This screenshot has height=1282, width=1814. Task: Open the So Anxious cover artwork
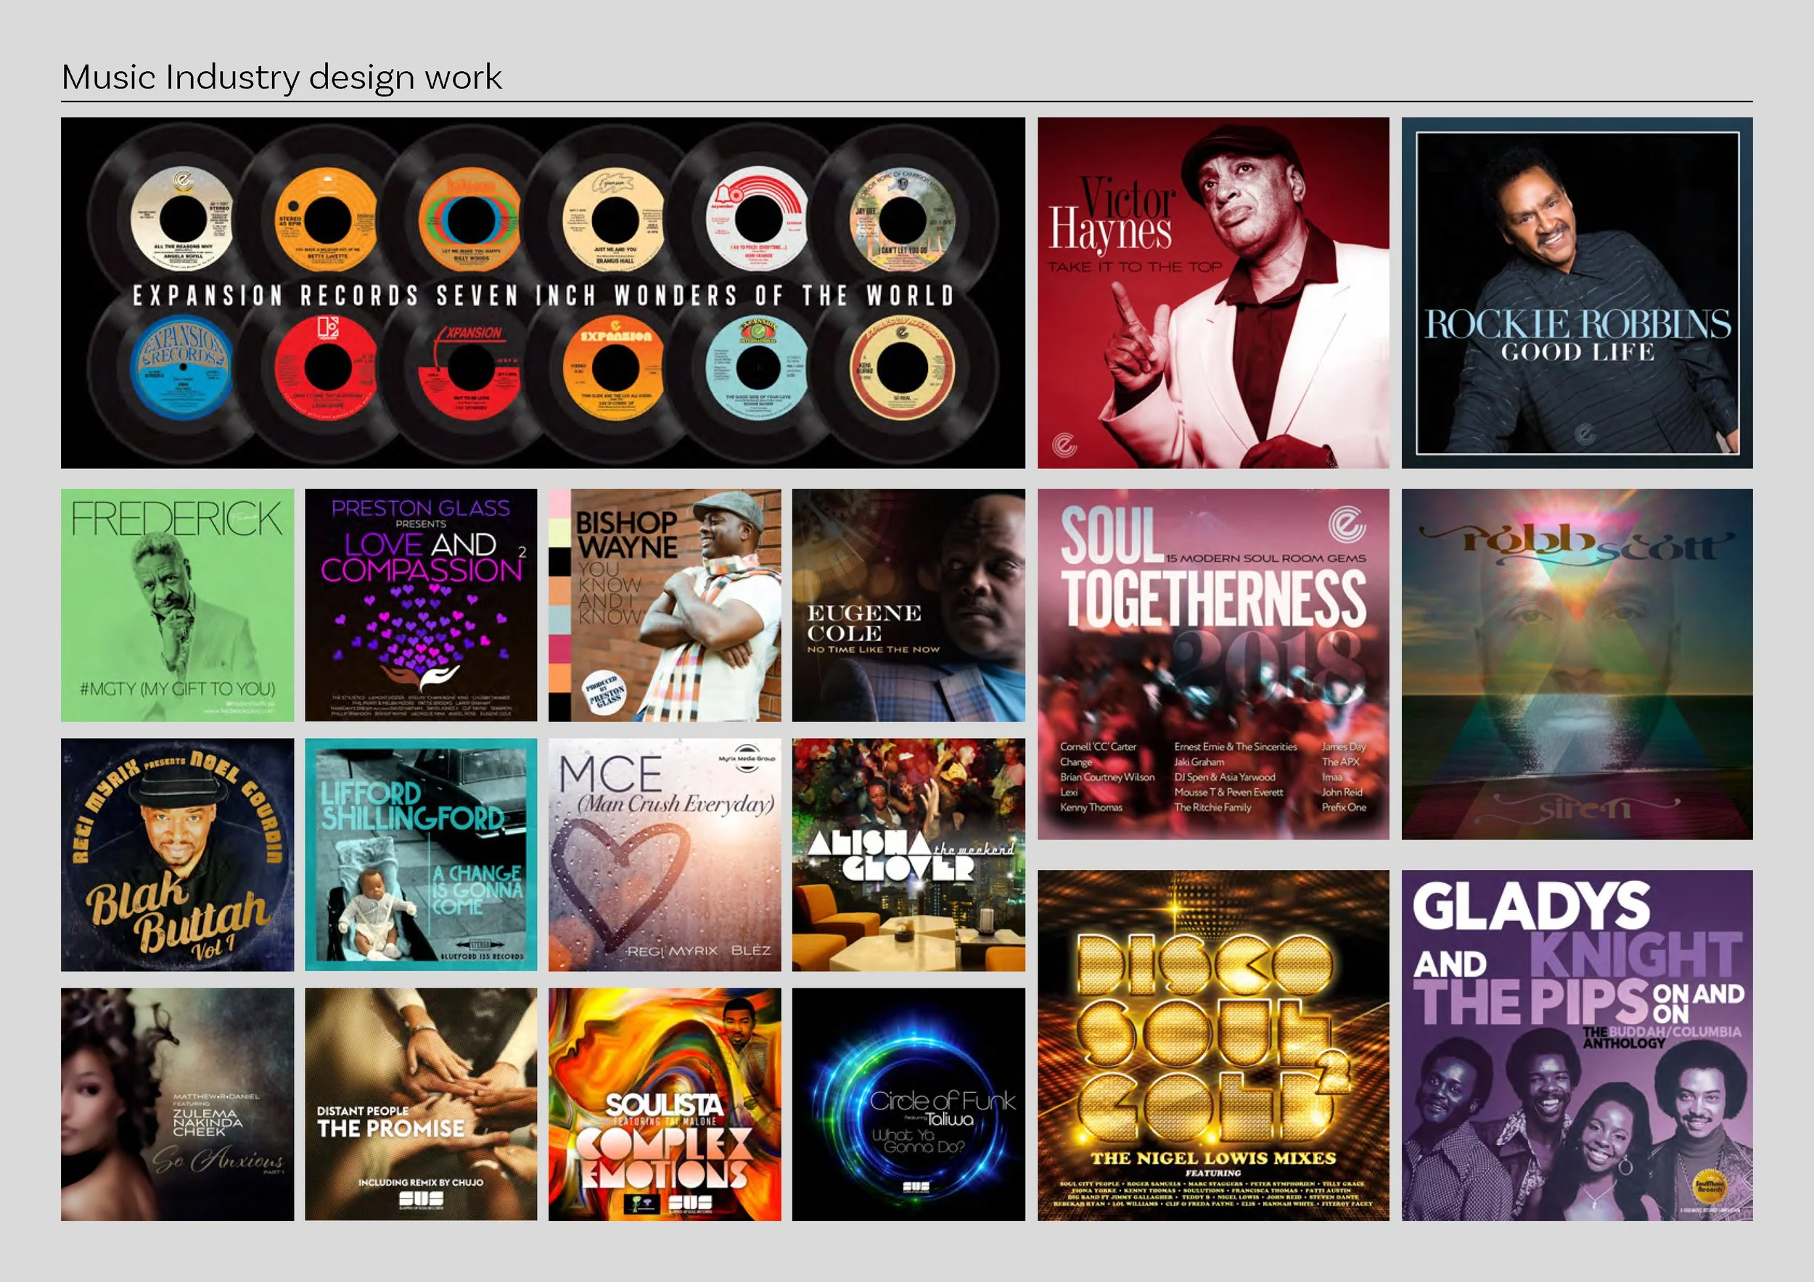[177, 1104]
